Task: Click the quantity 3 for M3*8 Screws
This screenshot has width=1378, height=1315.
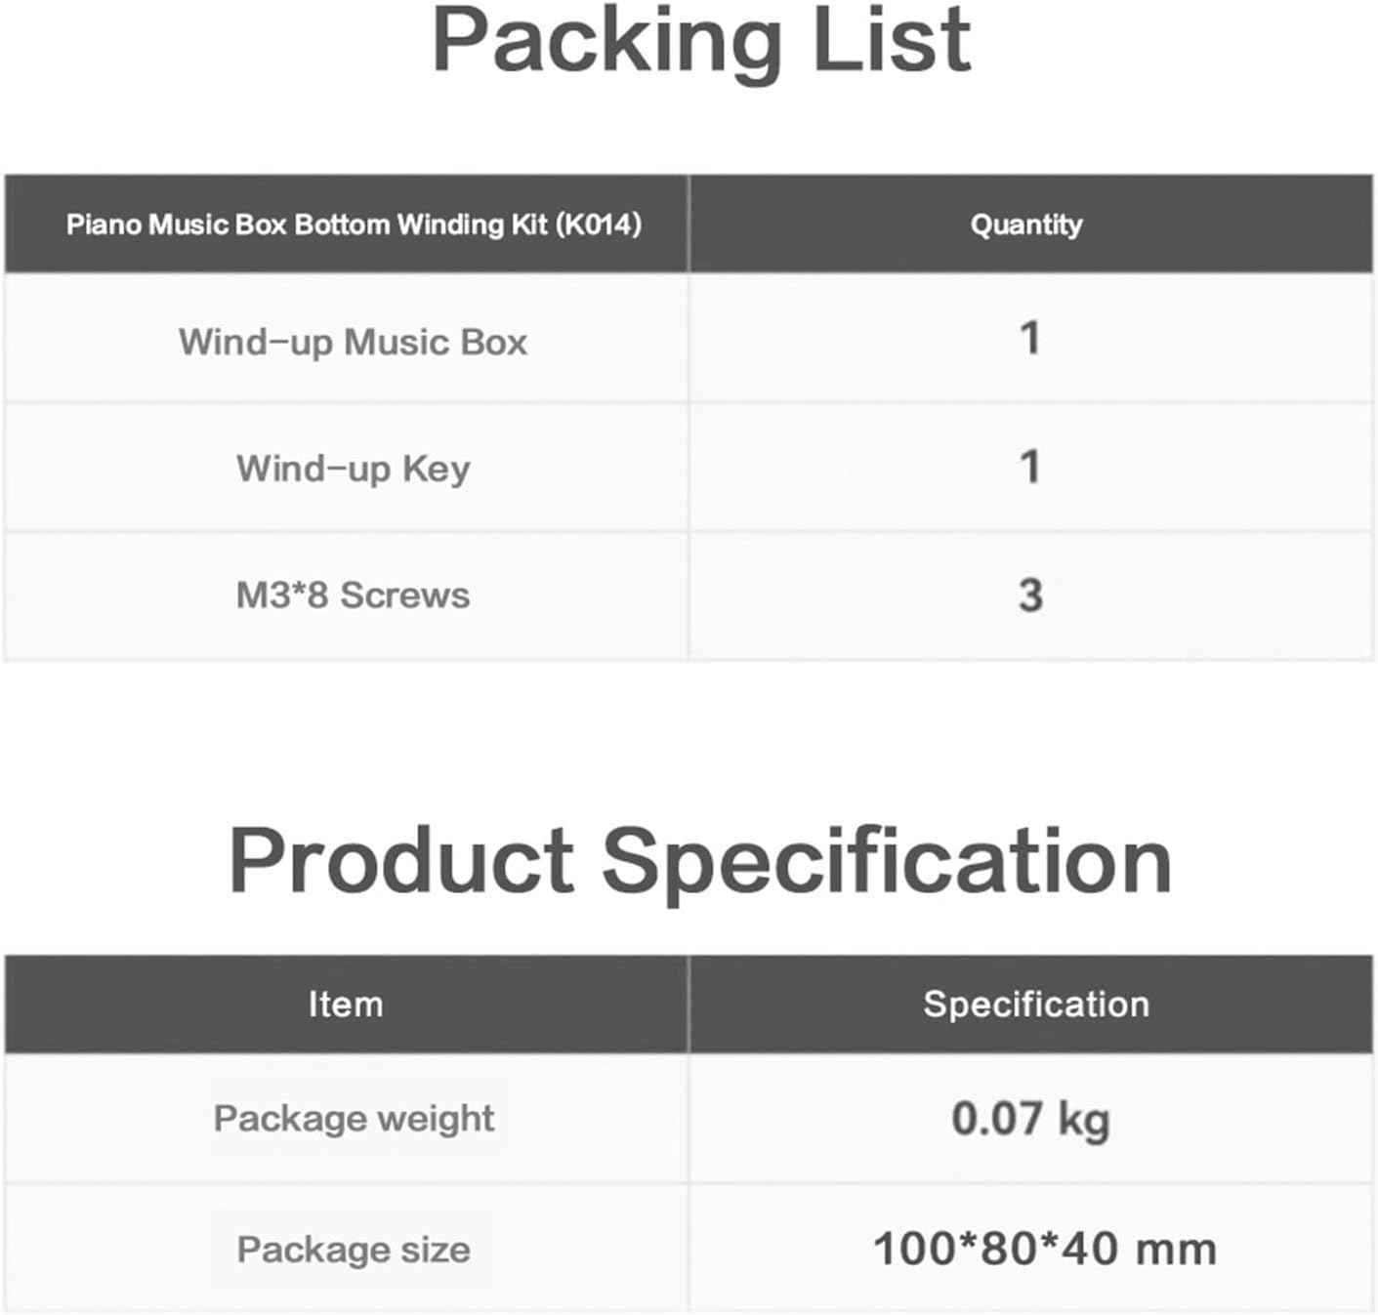Action: (x=1030, y=596)
